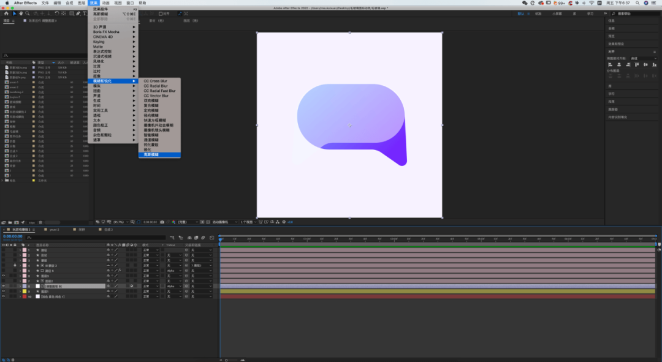Open the 内容识别填充 panel
Screen dimensions: 662x362
(x=617, y=117)
